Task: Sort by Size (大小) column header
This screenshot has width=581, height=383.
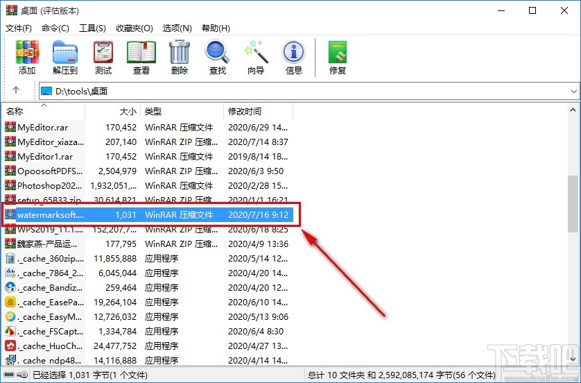Action: 113,111
